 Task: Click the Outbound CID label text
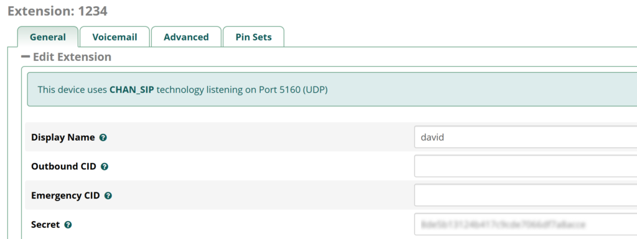pyautogui.click(x=64, y=167)
